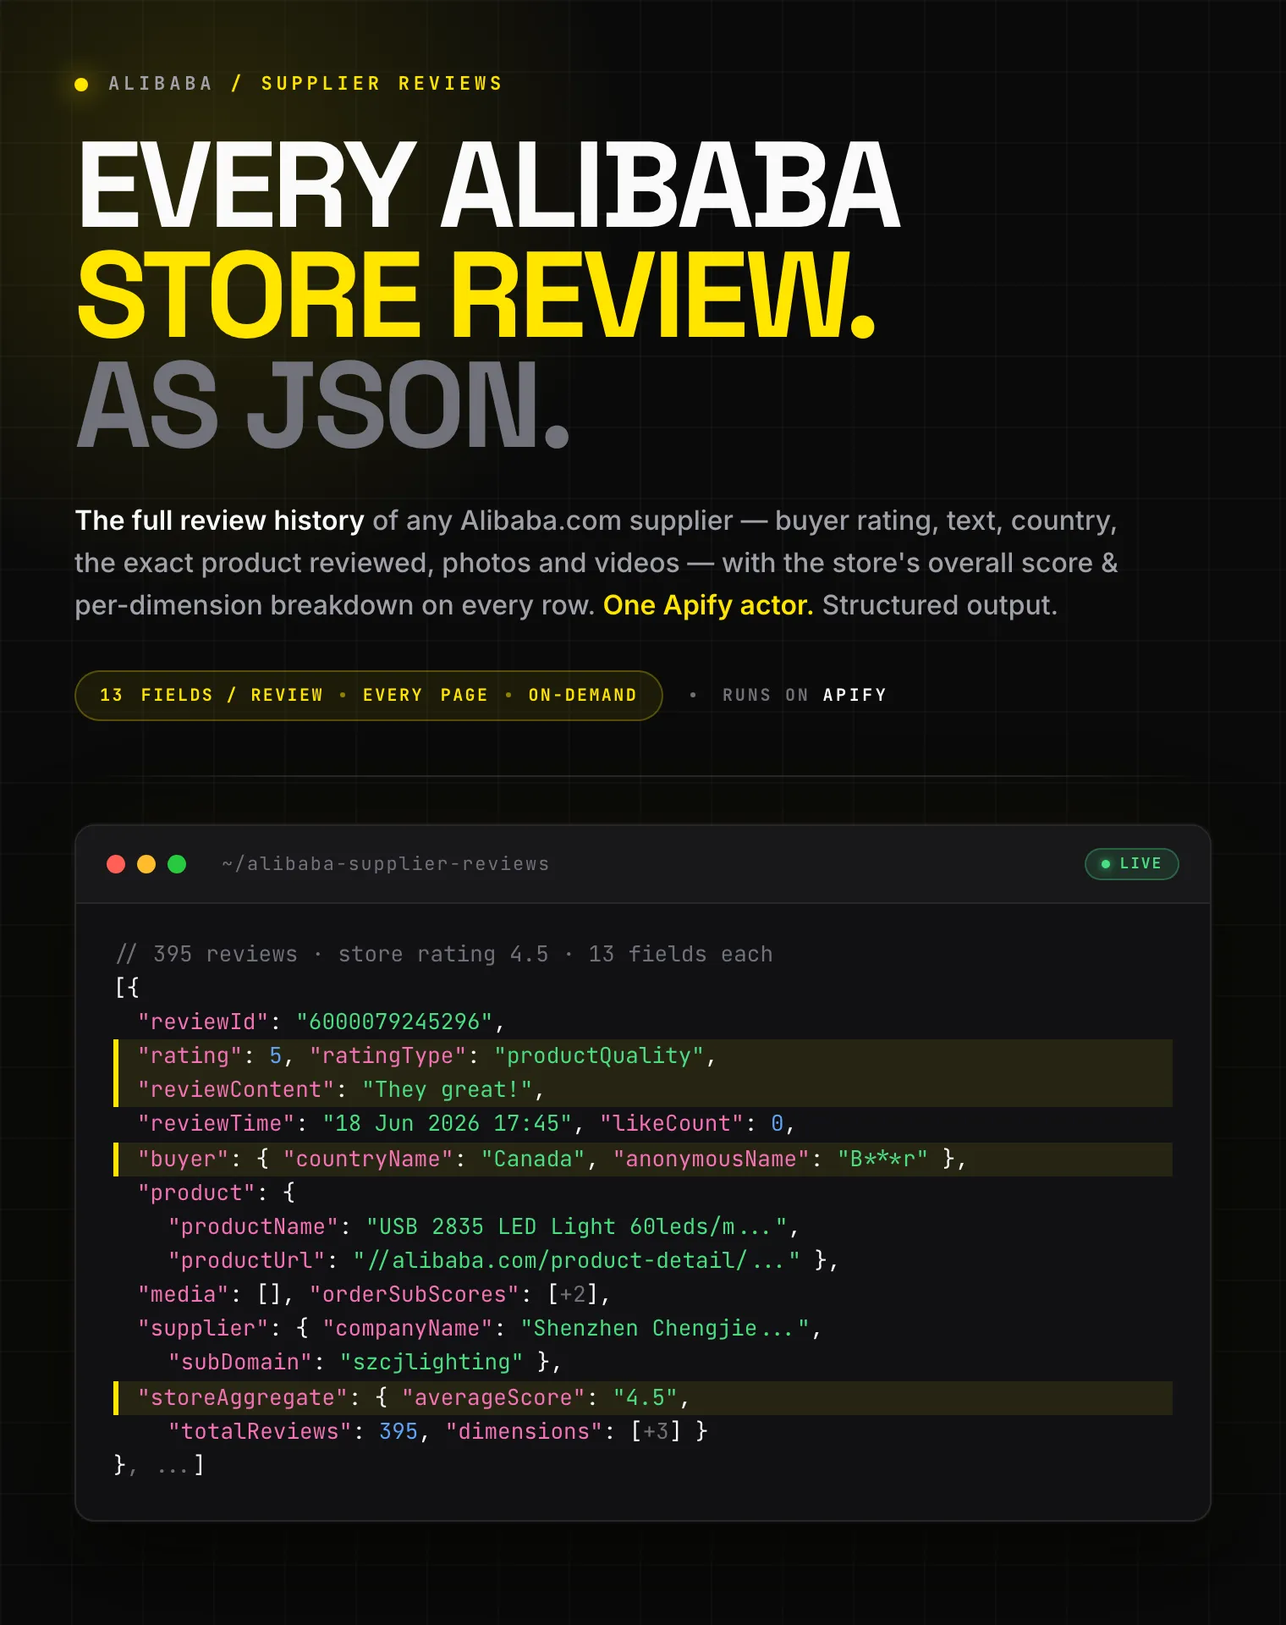Click the totalReviews 395 value
1286x1625 pixels.
(x=398, y=1431)
